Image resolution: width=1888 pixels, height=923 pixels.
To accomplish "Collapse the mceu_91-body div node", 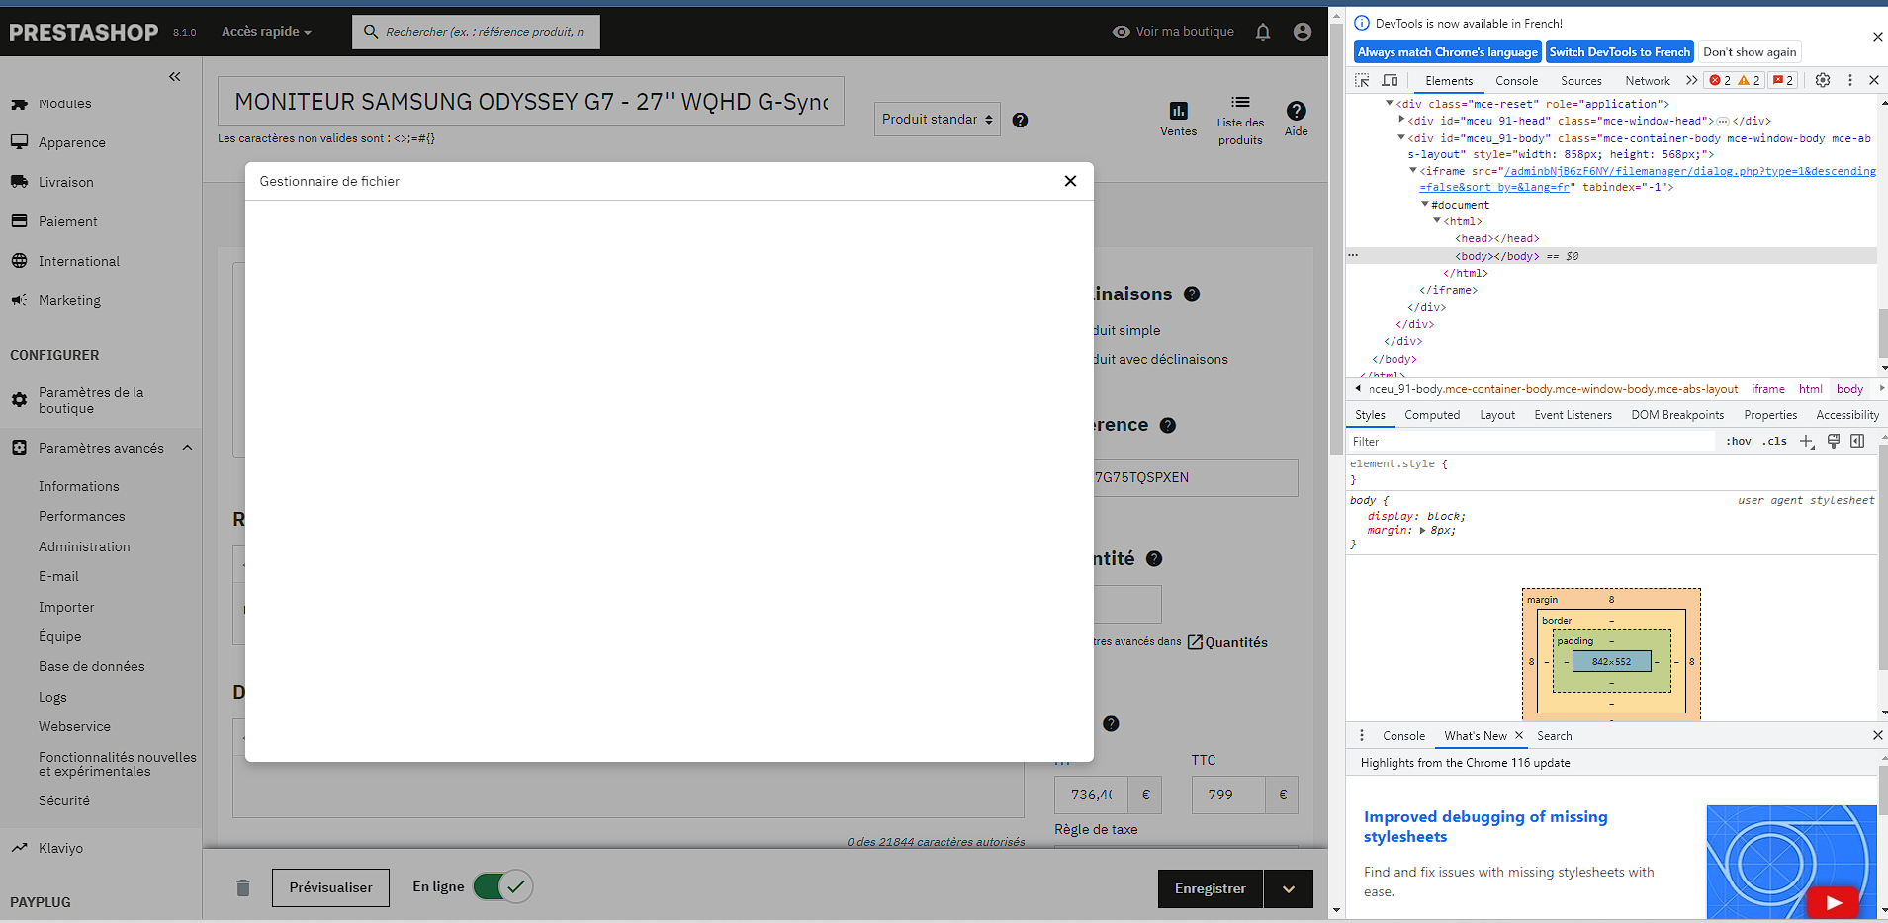I will [x=1401, y=138].
